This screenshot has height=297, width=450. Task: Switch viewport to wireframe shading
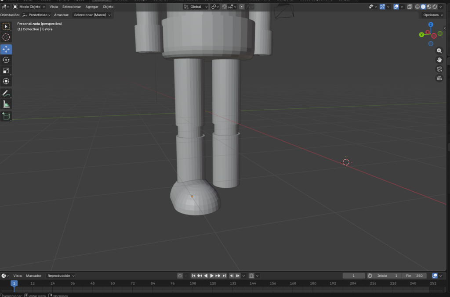(x=417, y=7)
